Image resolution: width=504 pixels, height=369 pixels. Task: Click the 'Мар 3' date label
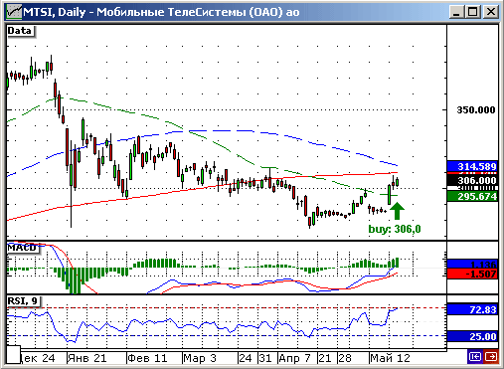(x=200, y=358)
